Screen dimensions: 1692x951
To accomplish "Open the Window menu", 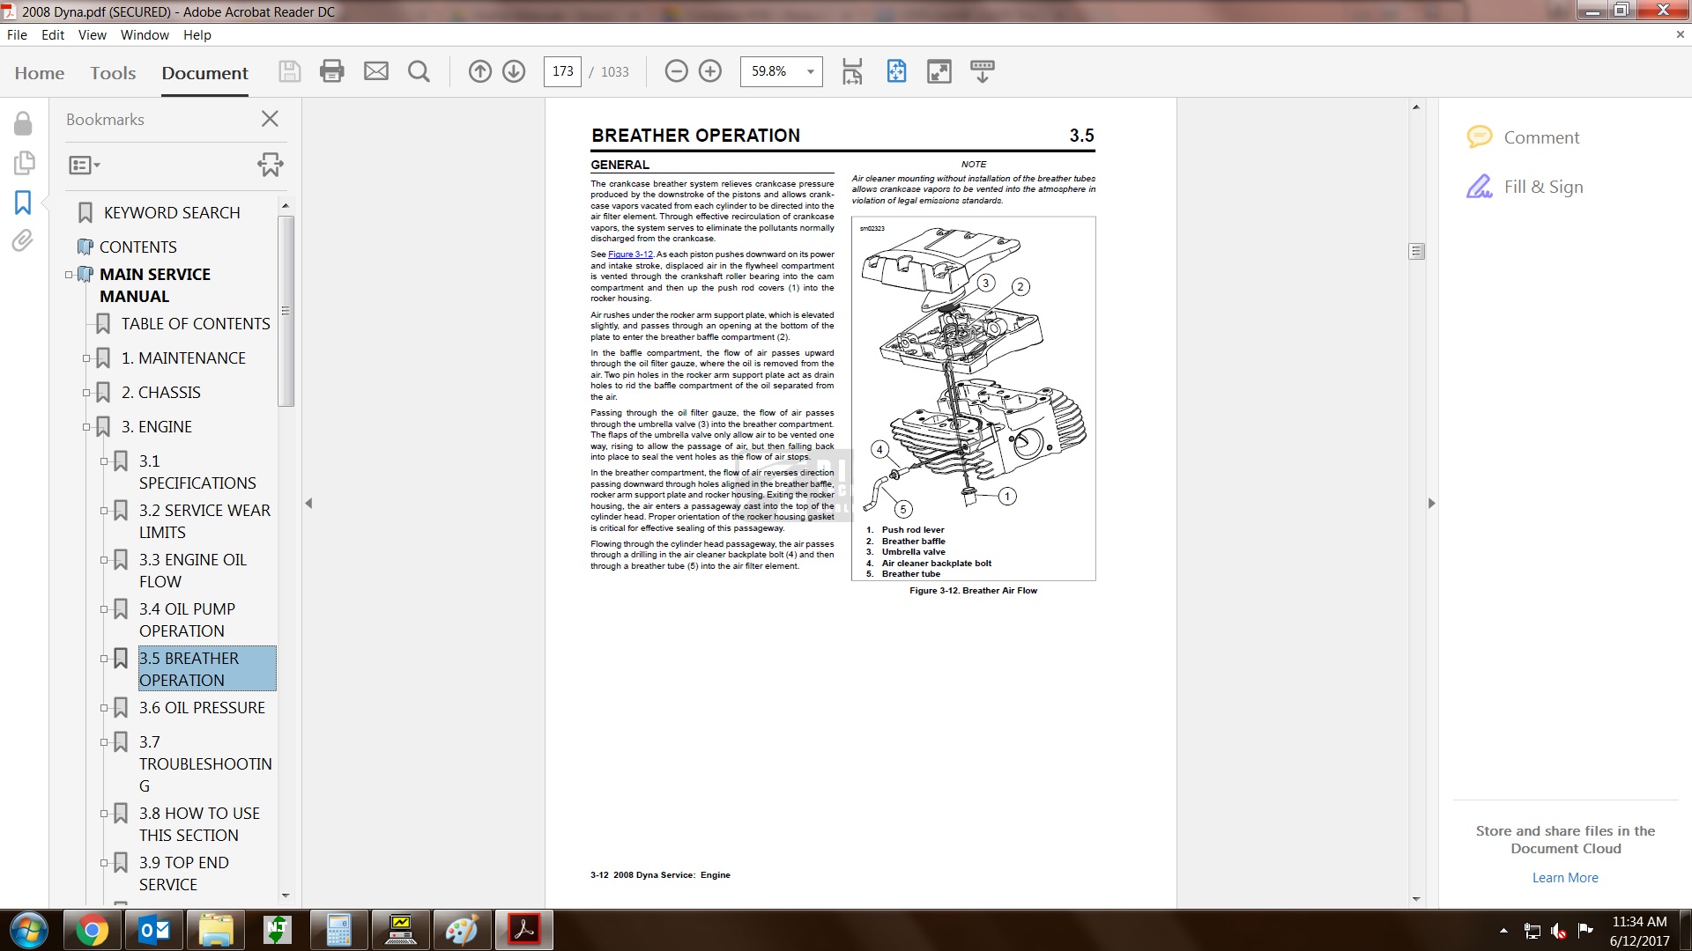I will (145, 35).
